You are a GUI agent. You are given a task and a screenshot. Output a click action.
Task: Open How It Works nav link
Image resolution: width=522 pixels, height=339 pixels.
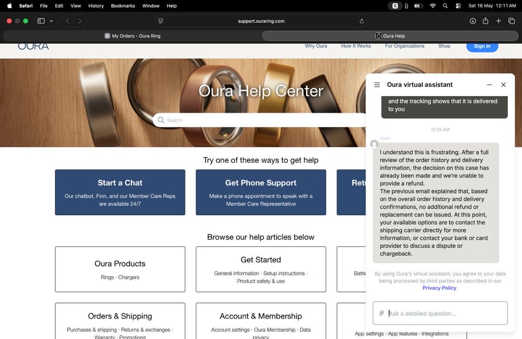click(x=356, y=46)
